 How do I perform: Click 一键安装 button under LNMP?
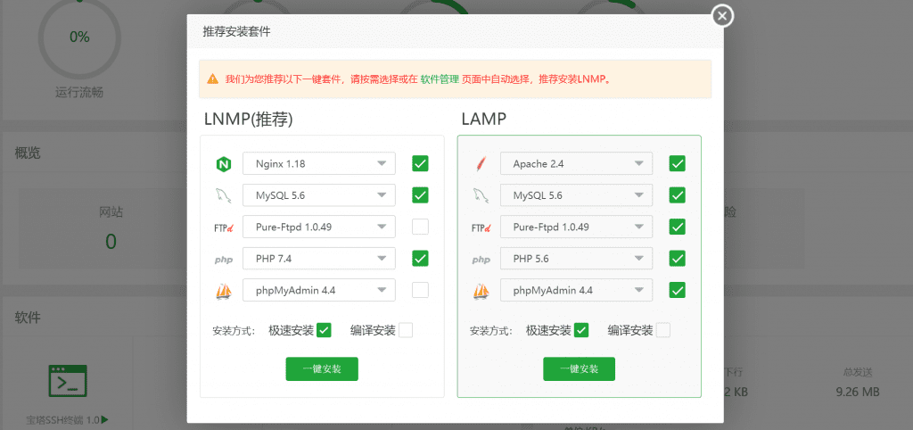point(321,369)
